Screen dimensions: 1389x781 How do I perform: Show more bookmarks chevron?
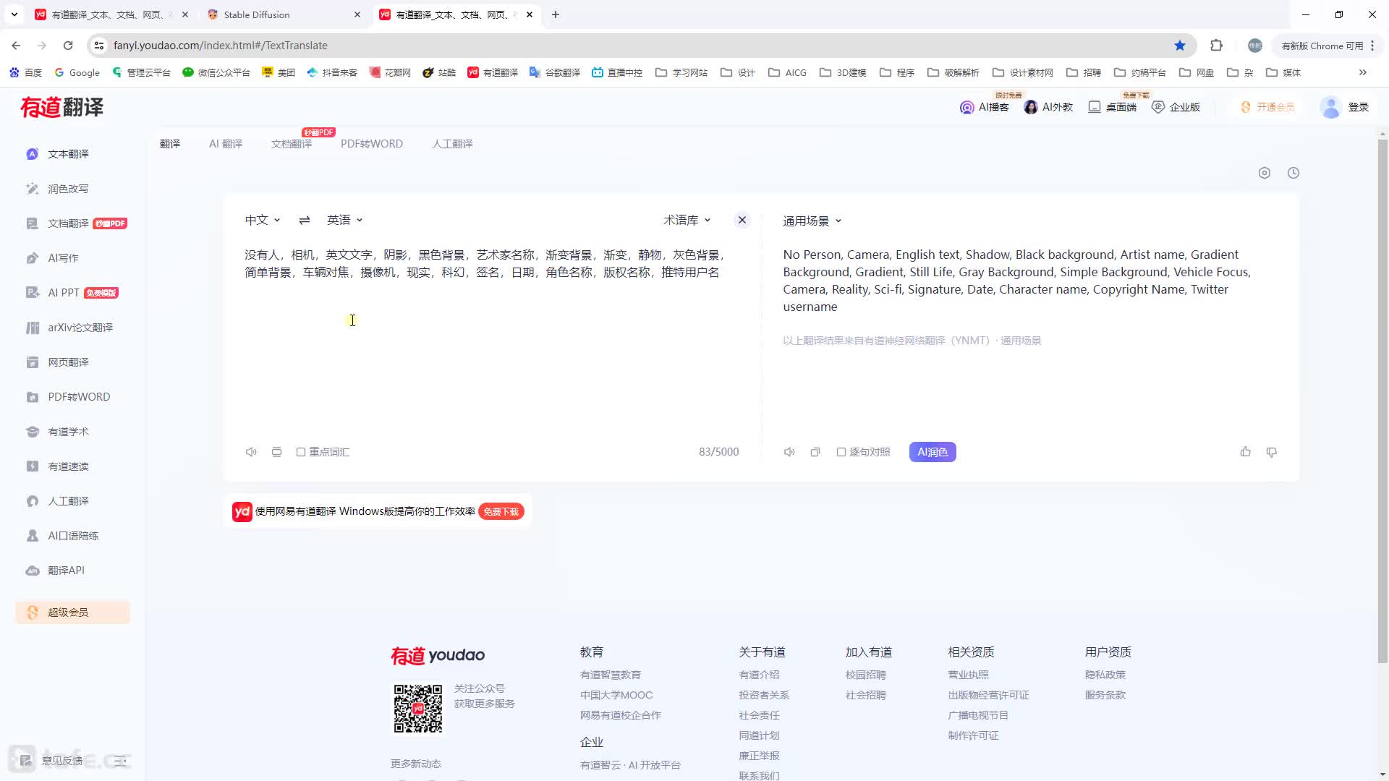(x=1363, y=72)
